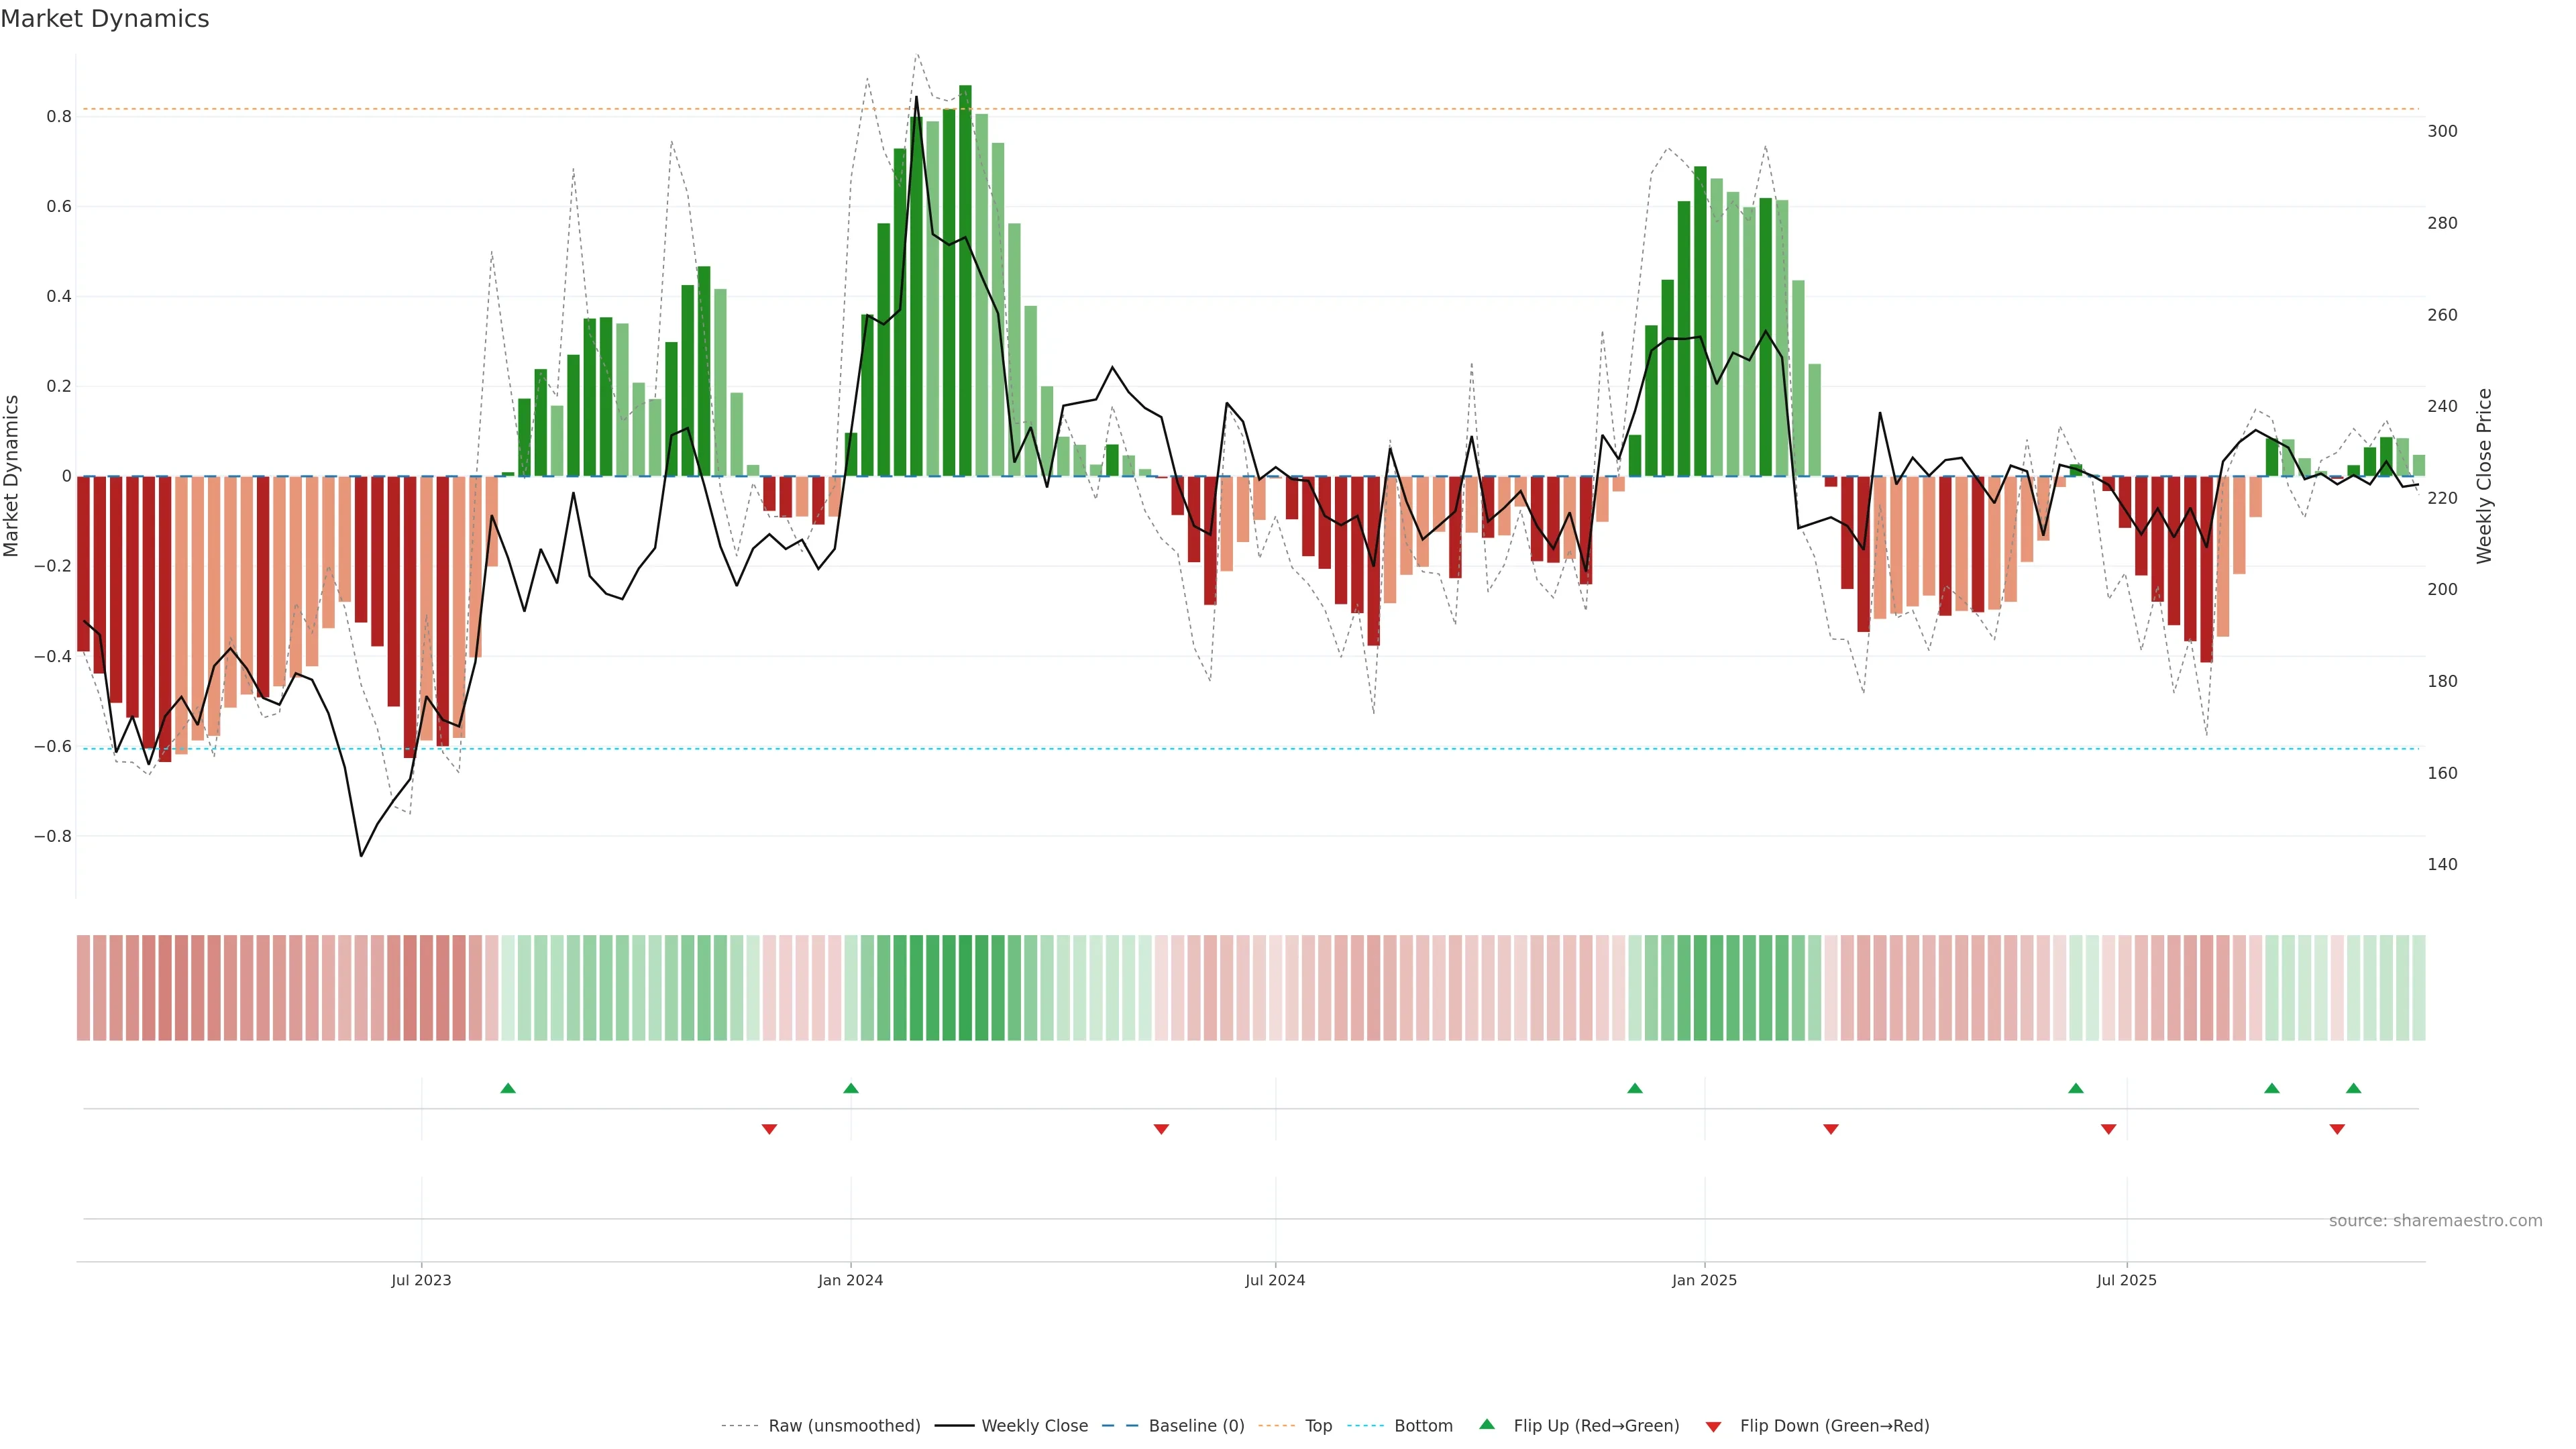
Task: Click the Market Dynamics chart title
Action: point(105,19)
